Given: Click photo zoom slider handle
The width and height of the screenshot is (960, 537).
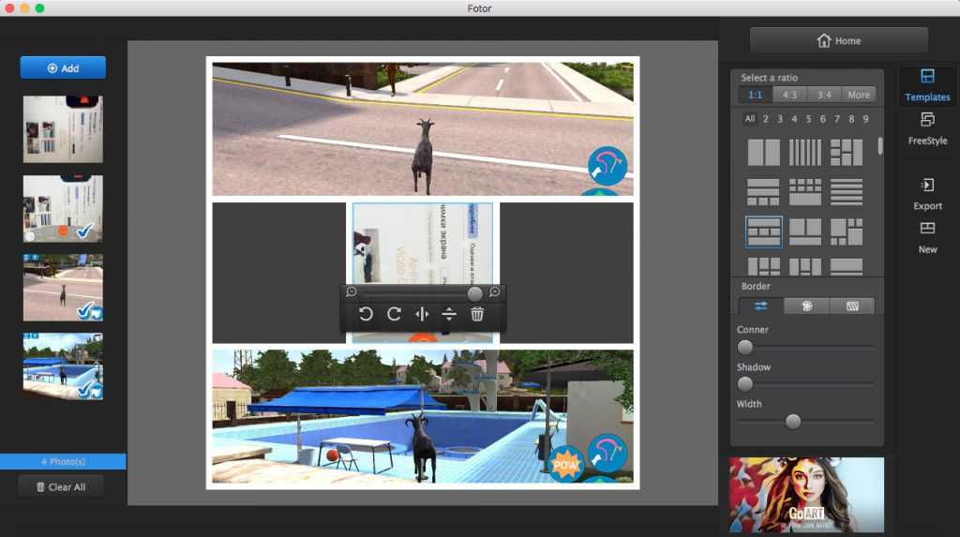Looking at the screenshot, I should pos(474,294).
